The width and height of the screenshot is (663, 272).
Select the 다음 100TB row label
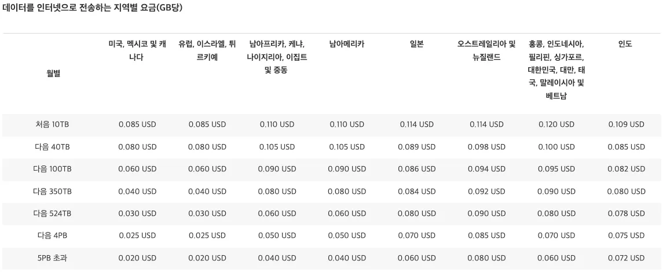point(52,169)
